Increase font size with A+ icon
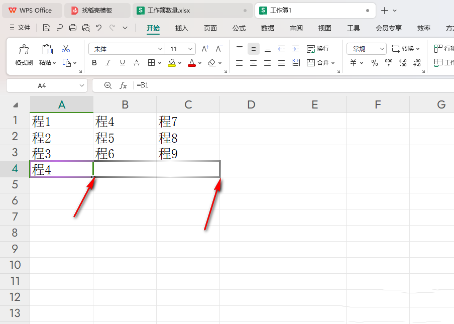 [x=205, y=49]
